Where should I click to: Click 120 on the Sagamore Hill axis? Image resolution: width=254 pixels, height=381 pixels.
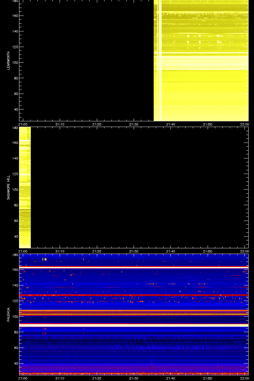15,174
